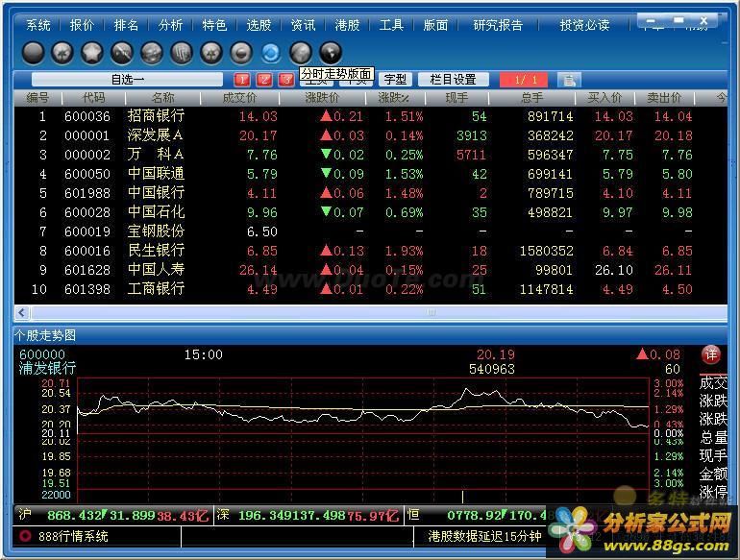Click the 港股数据延迟15分钟 status notice
740x560 pixels.
[484, 536]
